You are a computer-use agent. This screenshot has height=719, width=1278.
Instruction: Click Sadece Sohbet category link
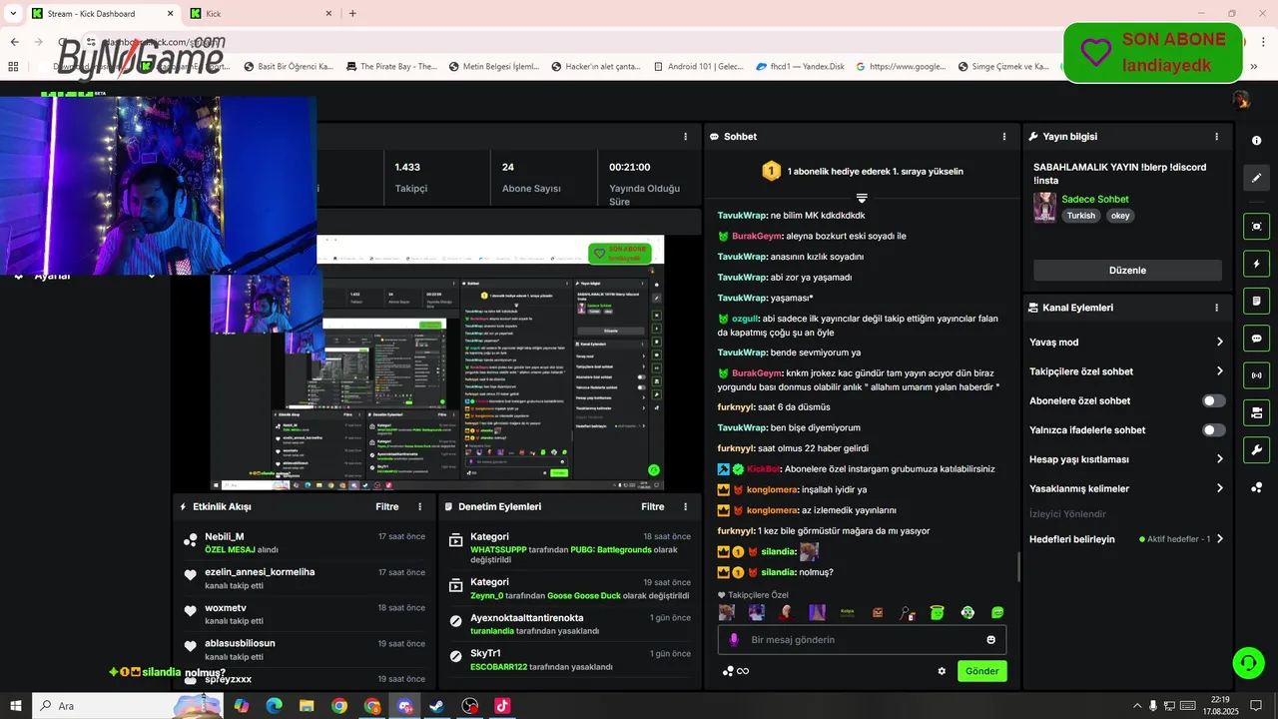1094,200
